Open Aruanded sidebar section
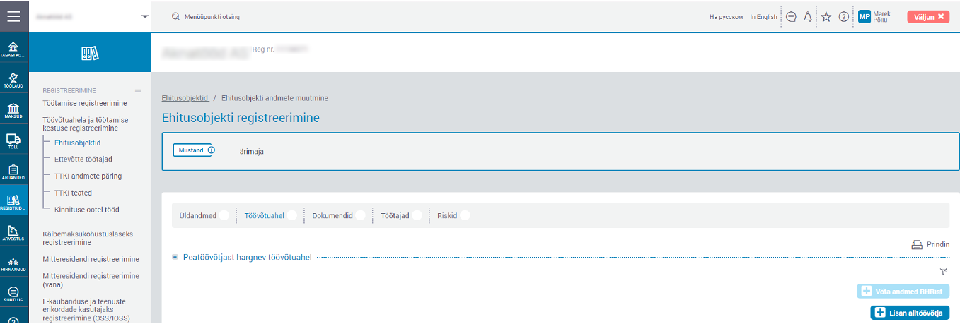This screenshot has height=324, width=960. pyautogui.click(x=13, y=173)
